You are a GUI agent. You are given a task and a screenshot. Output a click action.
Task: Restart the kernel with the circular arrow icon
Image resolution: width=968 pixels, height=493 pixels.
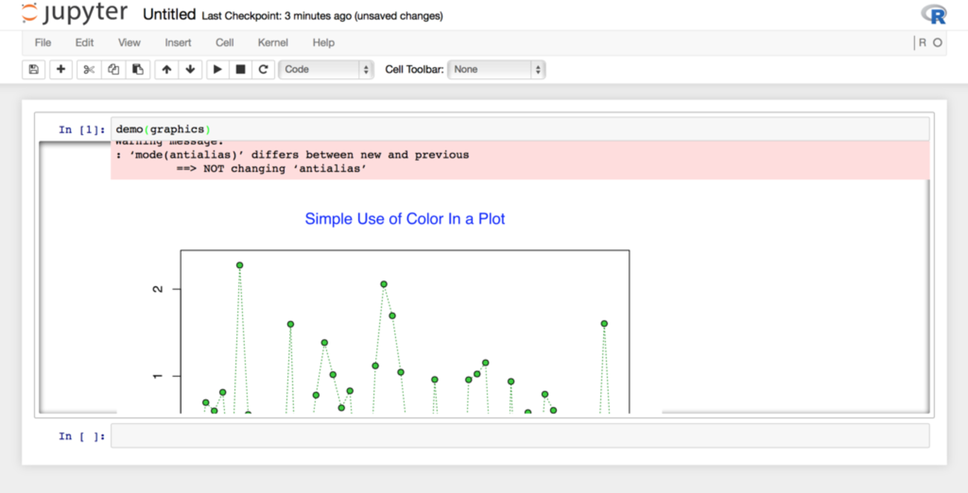(x=263, y=69)
